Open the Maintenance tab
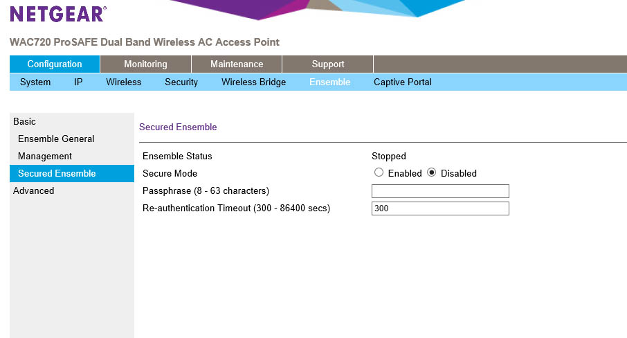 tap(237, 64)
